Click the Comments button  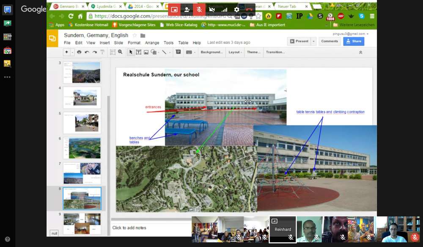point(330,41)
